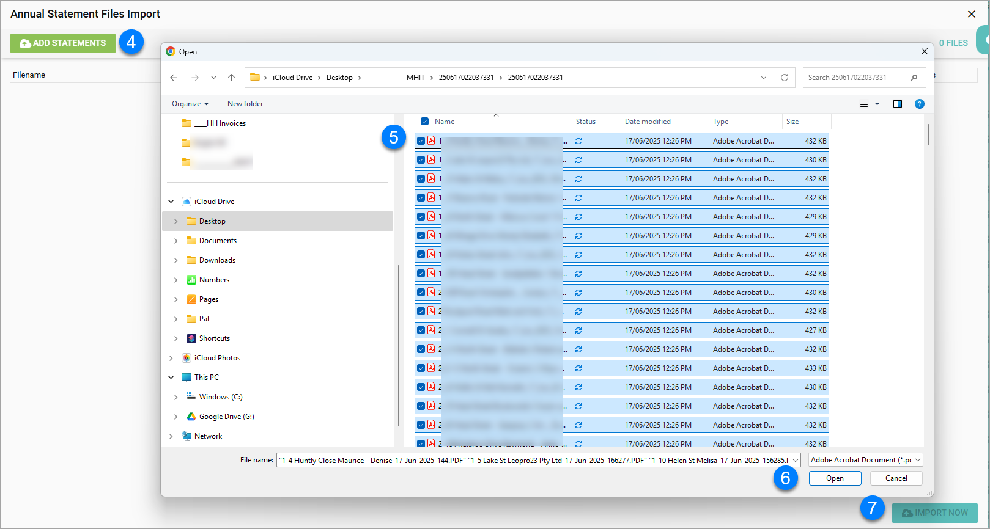Viewport: 990px width, 529px height.
Task: Open the Organize menu
Action: click(x=190, y=104)
